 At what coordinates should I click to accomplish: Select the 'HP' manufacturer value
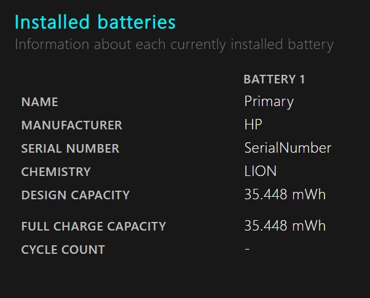tap(253, 124)
